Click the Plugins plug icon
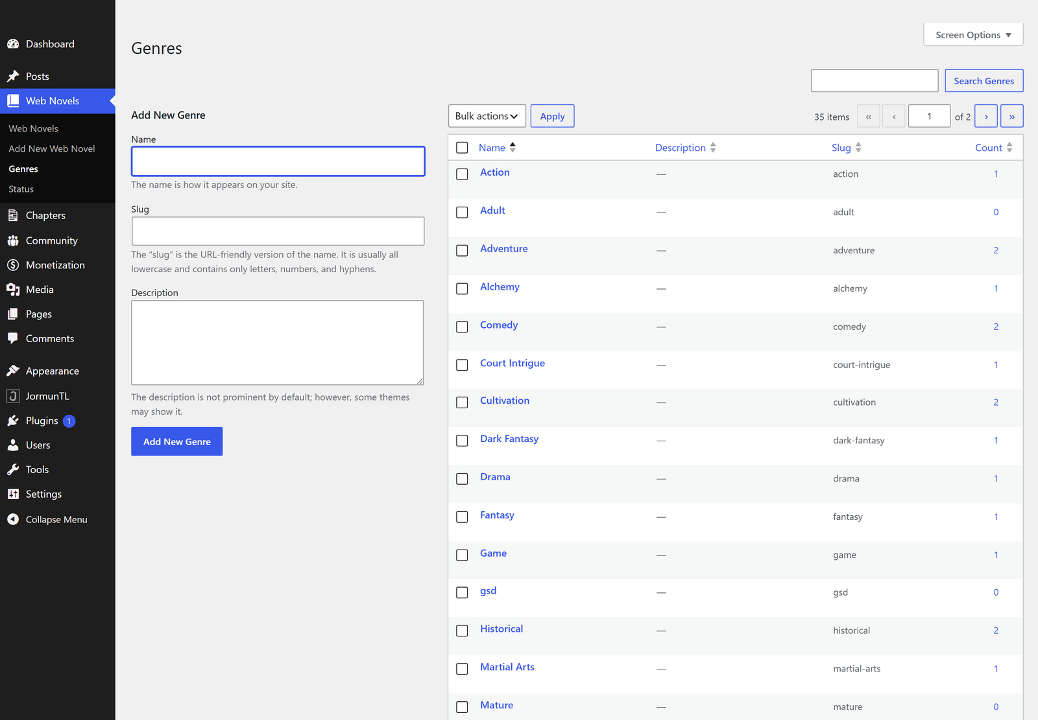Viewport: 1038px width, 720px height. tap(13, 421)
